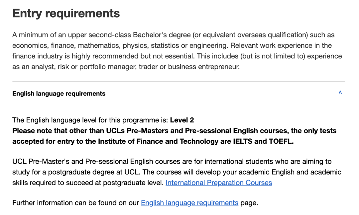Collapse the English language requirements chevron

click(x=340, y=93)
